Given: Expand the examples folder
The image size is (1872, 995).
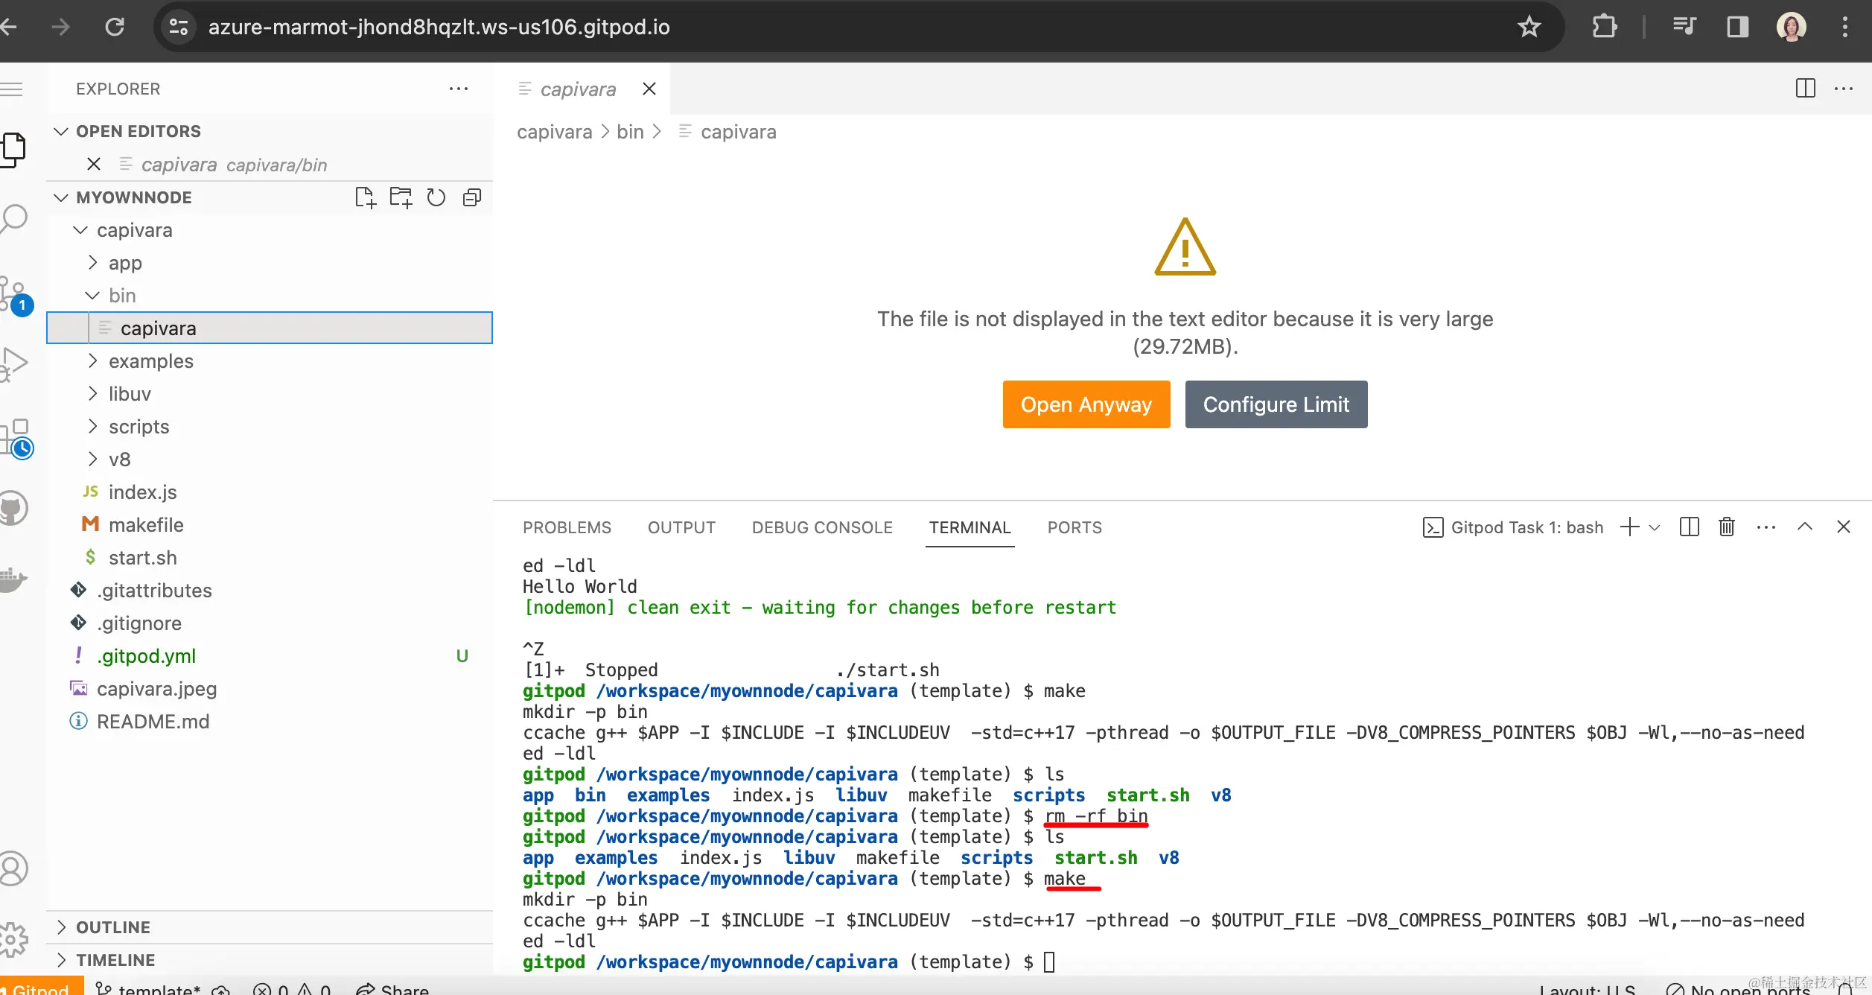Looking at the screenshot, I should tap(150, 361).
